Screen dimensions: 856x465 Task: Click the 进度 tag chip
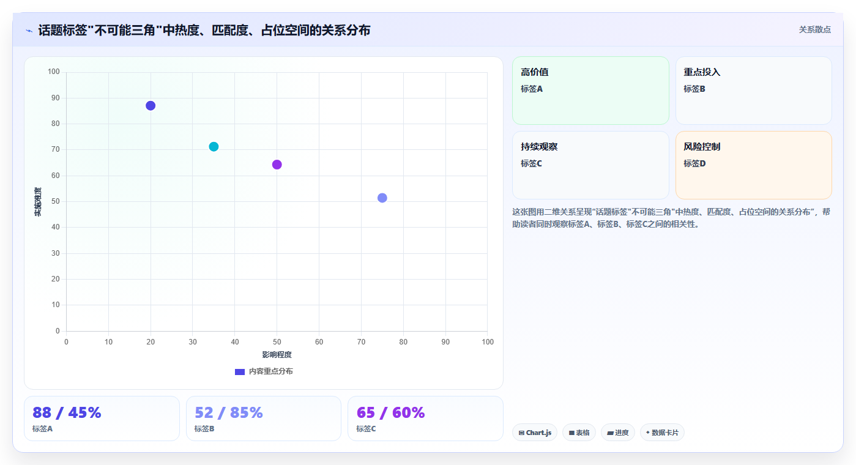(x=618, y=433)
